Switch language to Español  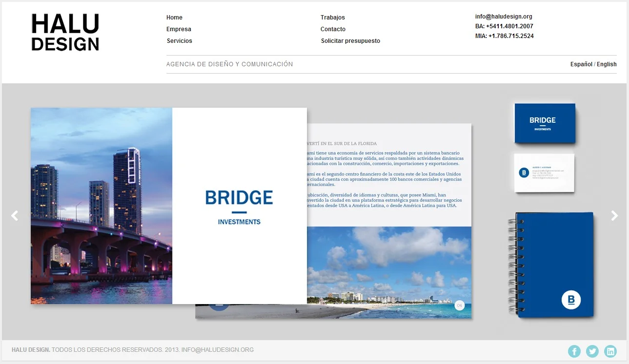(581, 64)
